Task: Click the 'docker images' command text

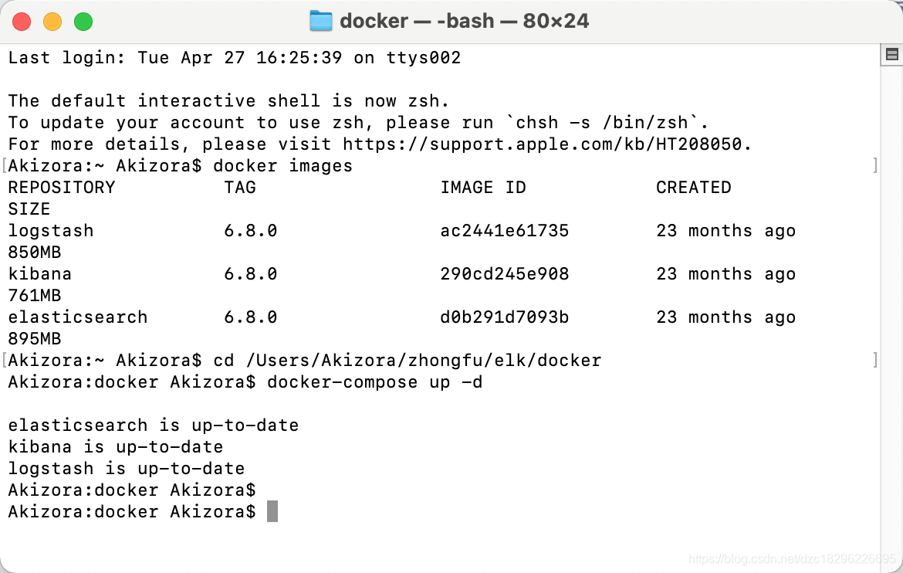Action: click(x=282, y=166)
